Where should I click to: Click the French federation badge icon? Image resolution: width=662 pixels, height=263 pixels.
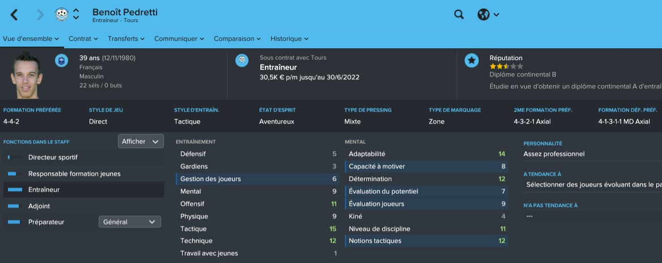[x=61, y=60]
